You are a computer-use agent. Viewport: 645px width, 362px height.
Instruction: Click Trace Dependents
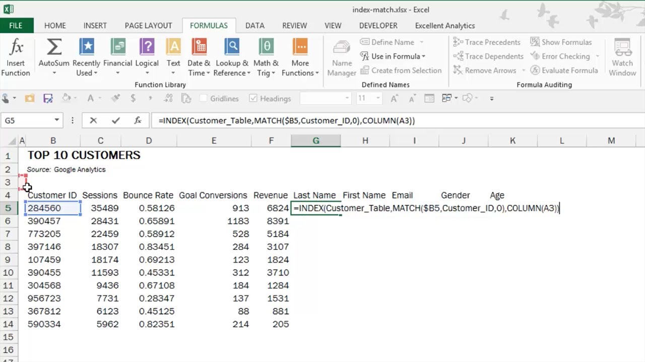tap(488, 56)
